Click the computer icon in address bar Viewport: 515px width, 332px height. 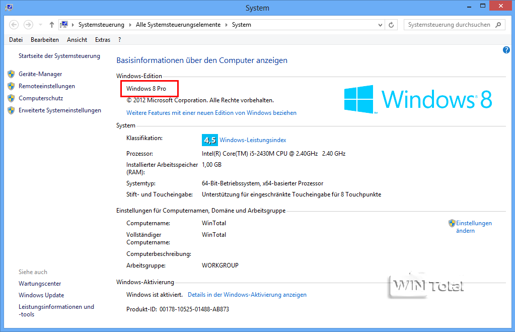click(64, 25)
